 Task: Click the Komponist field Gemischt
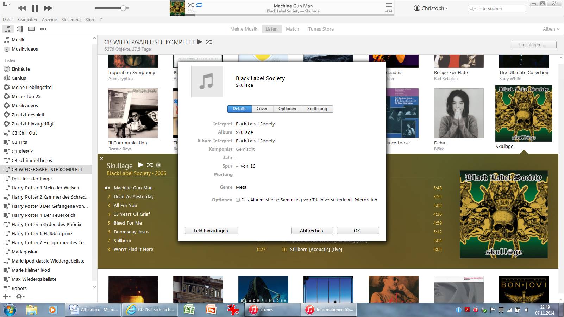click(x=245, y=149)
